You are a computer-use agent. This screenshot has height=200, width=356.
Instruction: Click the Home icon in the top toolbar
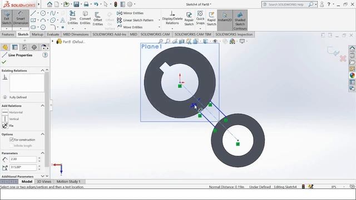point(50,4)
